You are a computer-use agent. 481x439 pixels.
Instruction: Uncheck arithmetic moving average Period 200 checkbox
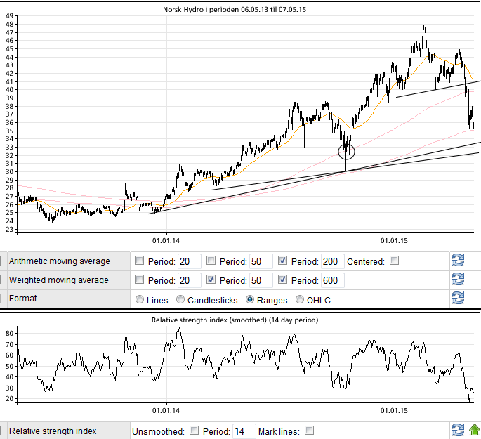[x=283, y=261]
